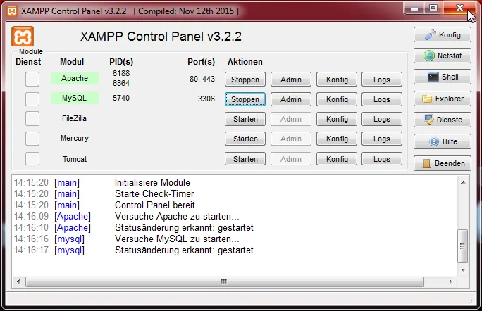Screen dimensions: 482x311
Task: Click the log's scroll up arrow
Action: click(x=463, y=182)
